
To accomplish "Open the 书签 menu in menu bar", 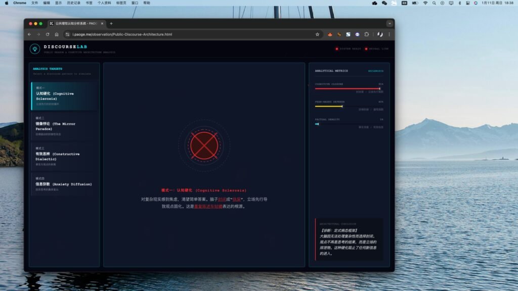I will (89, 3).
